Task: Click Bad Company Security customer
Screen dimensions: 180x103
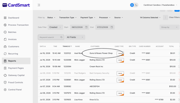Action: (x=99, y=73)
